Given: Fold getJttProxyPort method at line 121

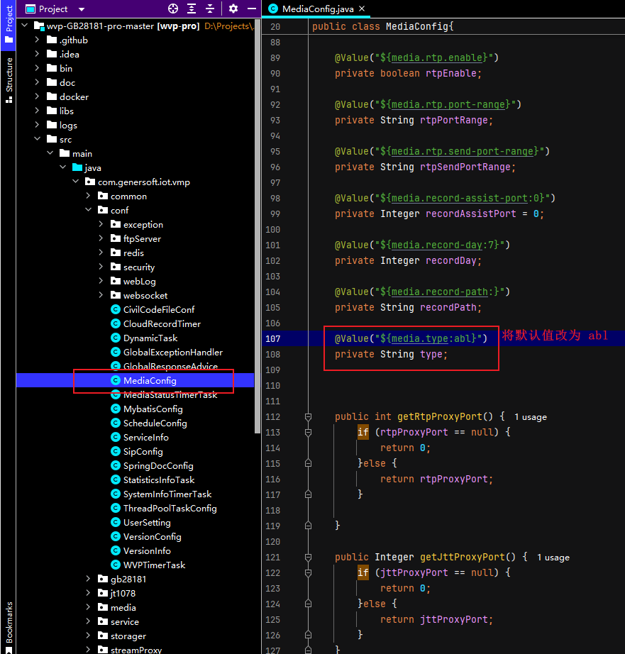Looking at the screenshot, I should tap(308, 558).
